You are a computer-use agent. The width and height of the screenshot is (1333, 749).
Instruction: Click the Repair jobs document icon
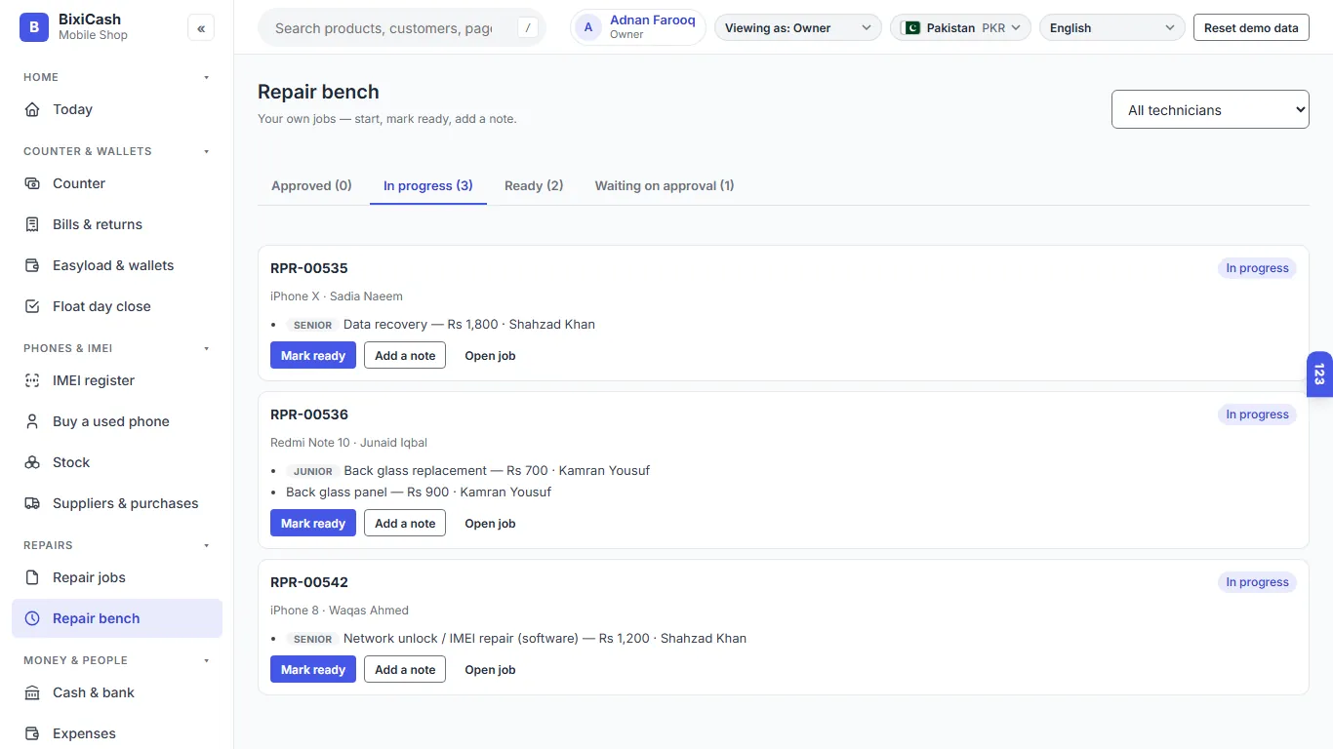tap(32, 577)
